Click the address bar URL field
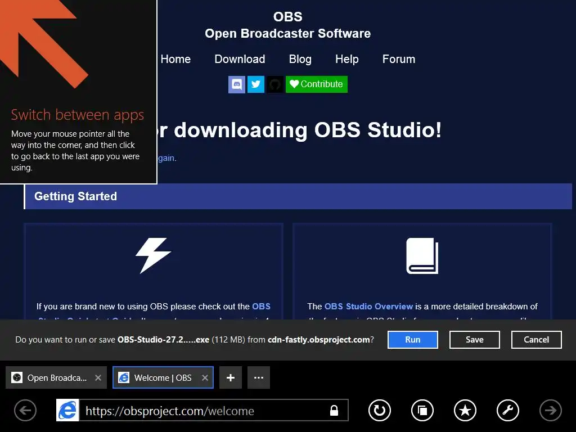This screenshot has height=432, width=576. [x=213, y=410]
